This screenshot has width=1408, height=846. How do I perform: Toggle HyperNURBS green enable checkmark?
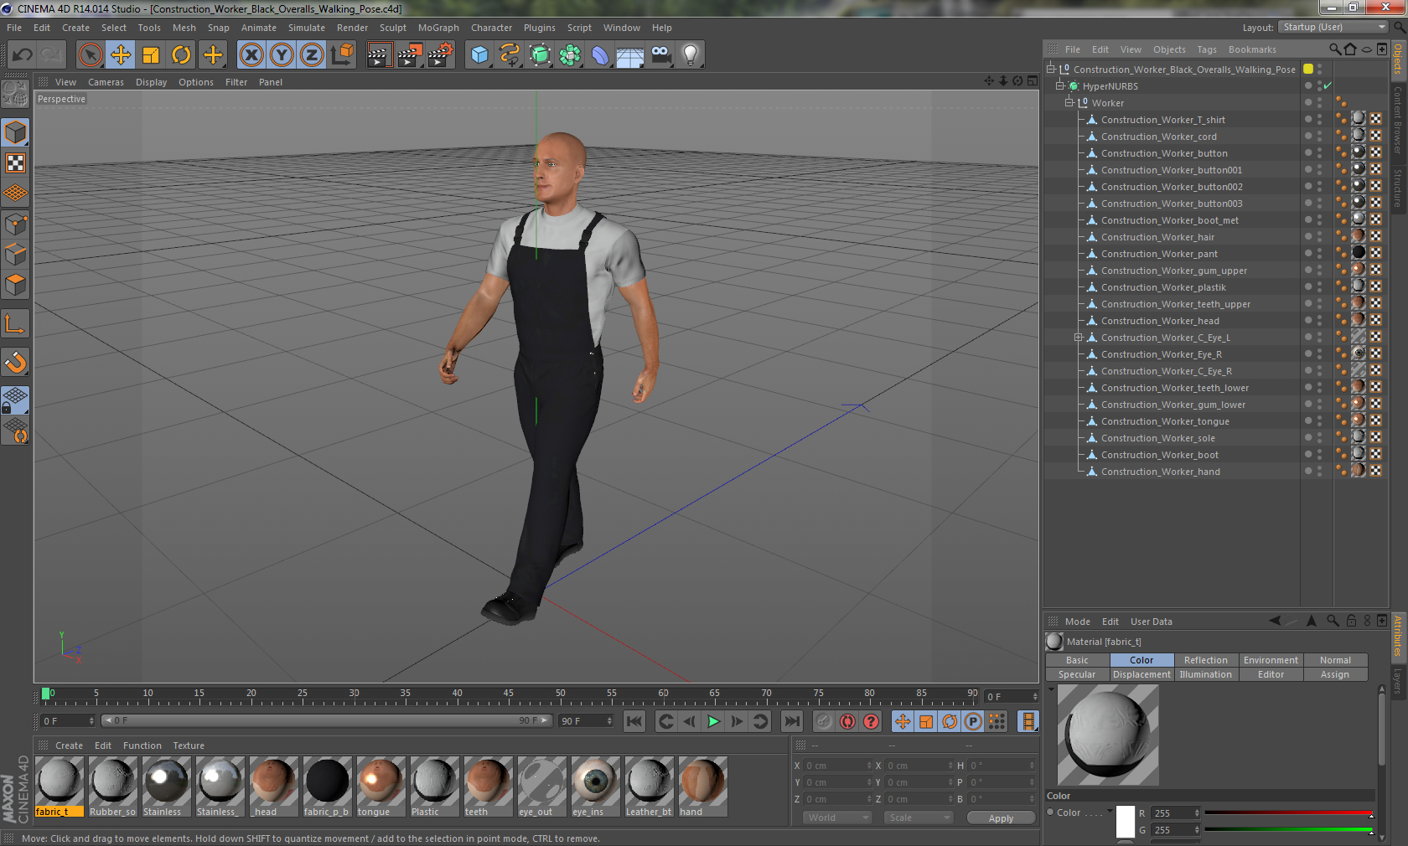coord(1328,86)
